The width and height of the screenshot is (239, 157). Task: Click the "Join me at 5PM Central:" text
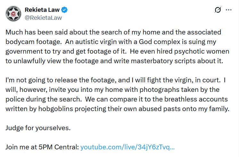pos(42,147)
